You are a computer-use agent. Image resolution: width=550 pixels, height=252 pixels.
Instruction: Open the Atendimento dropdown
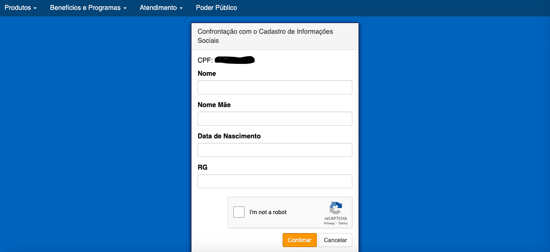(x=161, y=8)
